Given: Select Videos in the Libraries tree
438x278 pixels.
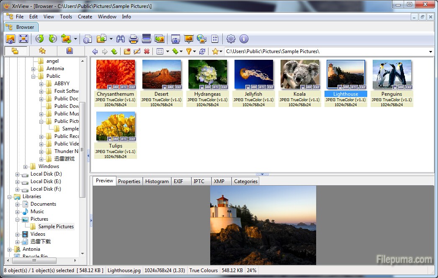Looking at the screenshot, I should click(38, 234).
